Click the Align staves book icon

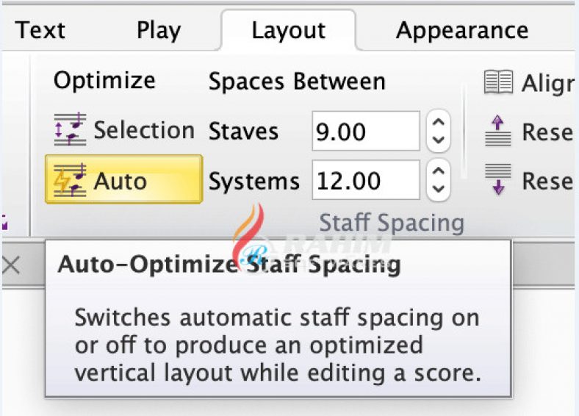498,84
